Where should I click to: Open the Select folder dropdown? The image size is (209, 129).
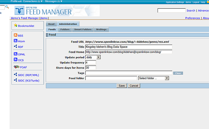pyautogui.click(x=154, y=78)
